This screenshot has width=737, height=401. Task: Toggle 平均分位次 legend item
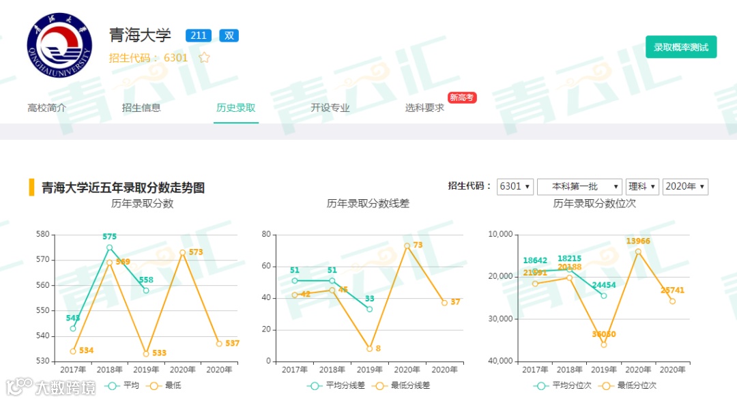562,385
